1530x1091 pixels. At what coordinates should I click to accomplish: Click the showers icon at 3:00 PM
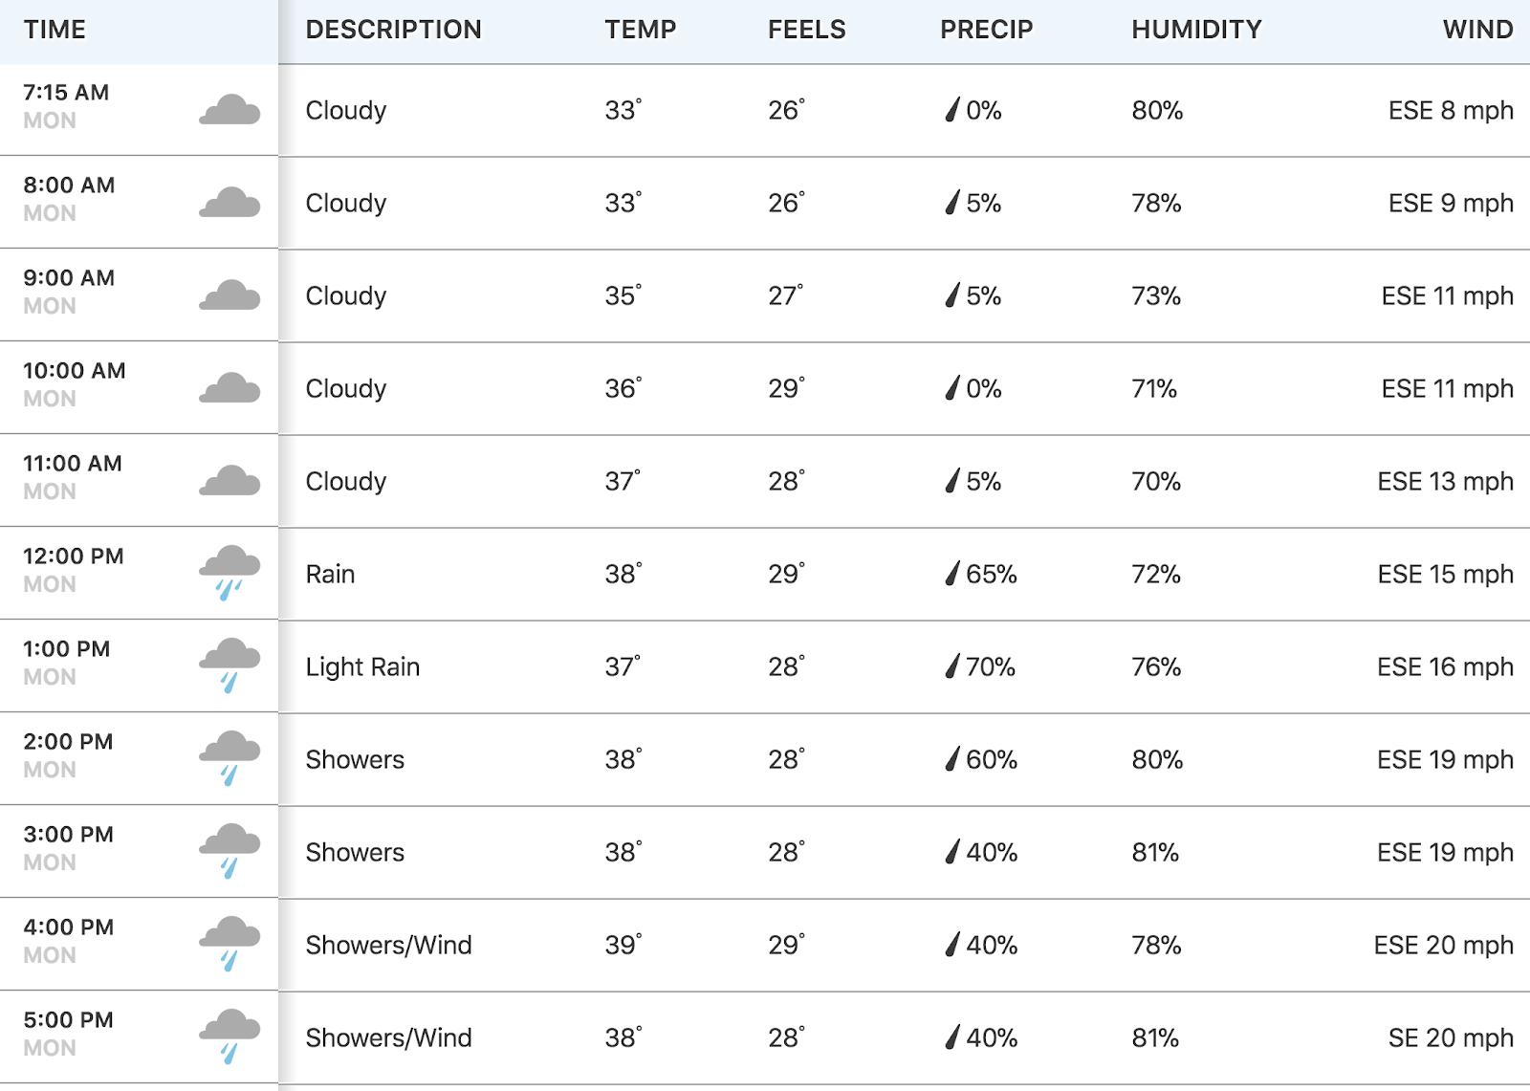pyautogui.click(x=229, y=851)
